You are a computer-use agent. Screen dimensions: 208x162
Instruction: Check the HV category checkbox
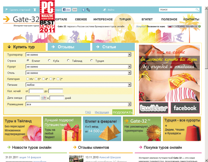(28, 79)
